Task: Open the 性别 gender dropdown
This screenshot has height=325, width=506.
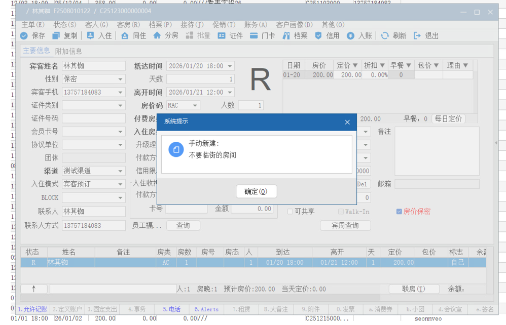Action: [120, 79]
